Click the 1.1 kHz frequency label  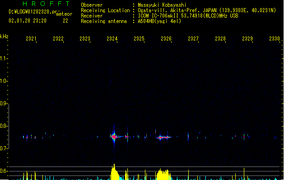click(4, 58)
